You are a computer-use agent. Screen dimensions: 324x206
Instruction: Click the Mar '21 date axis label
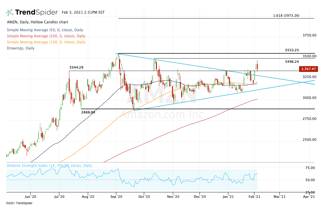tap(279, 197)
